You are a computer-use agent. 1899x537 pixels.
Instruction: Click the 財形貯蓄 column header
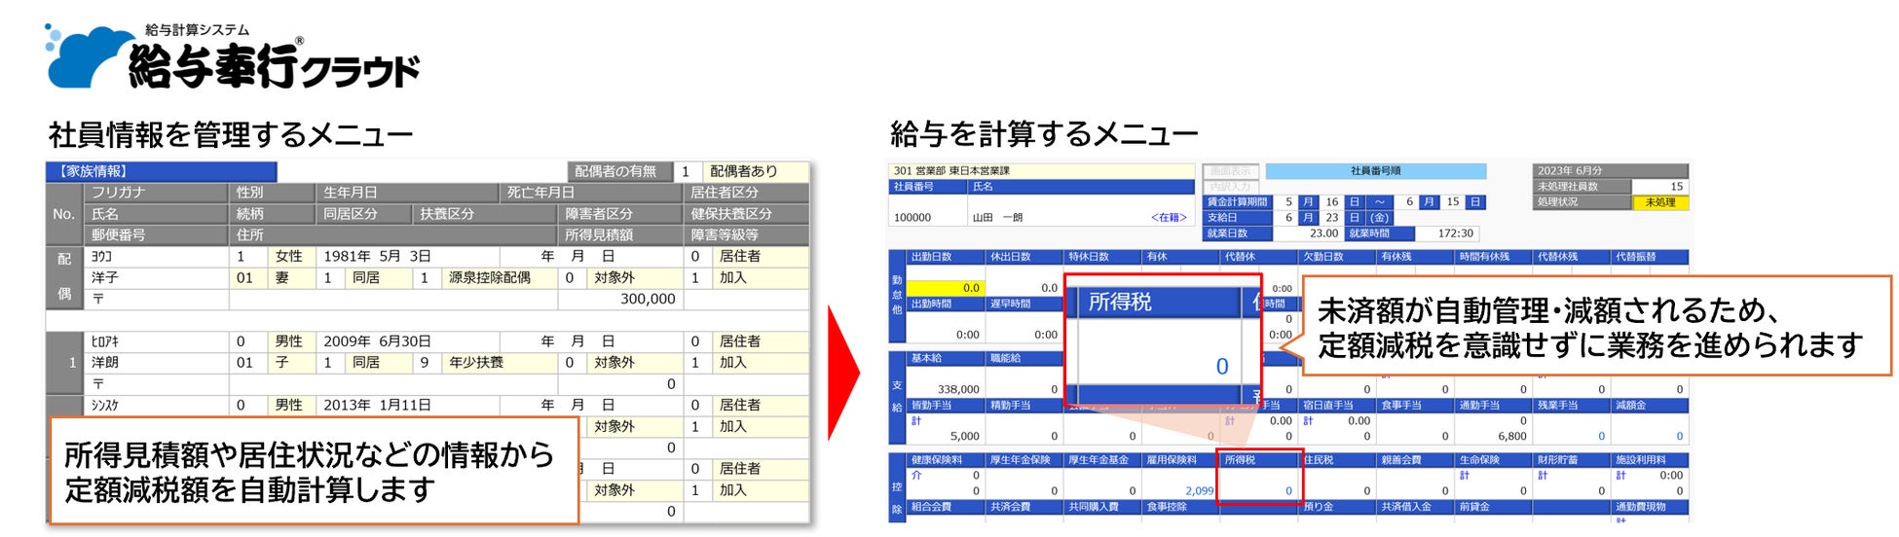[1571, 460]
